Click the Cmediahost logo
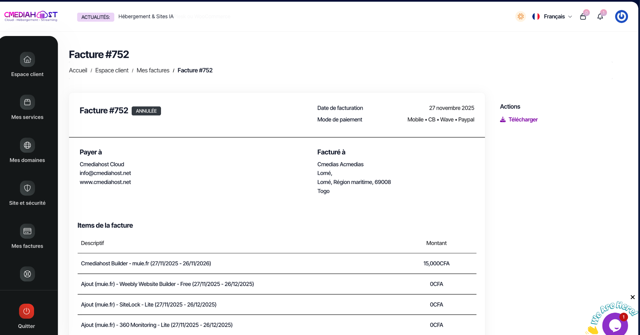Viewport: 640px width, 335px height. click(x=31, y=16)
